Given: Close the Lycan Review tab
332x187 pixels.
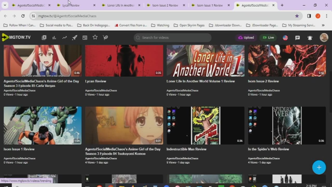Looking at the screenshot, I should (94, 5).
